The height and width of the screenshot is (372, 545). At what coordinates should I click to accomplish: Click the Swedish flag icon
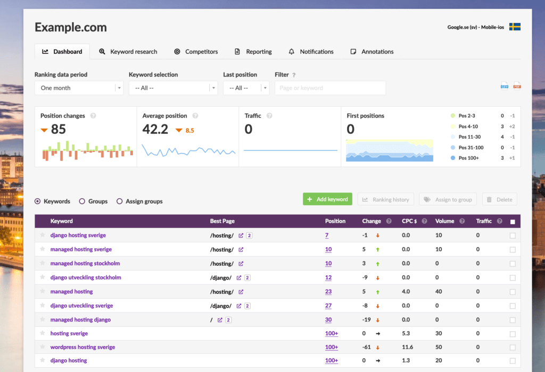515,27
